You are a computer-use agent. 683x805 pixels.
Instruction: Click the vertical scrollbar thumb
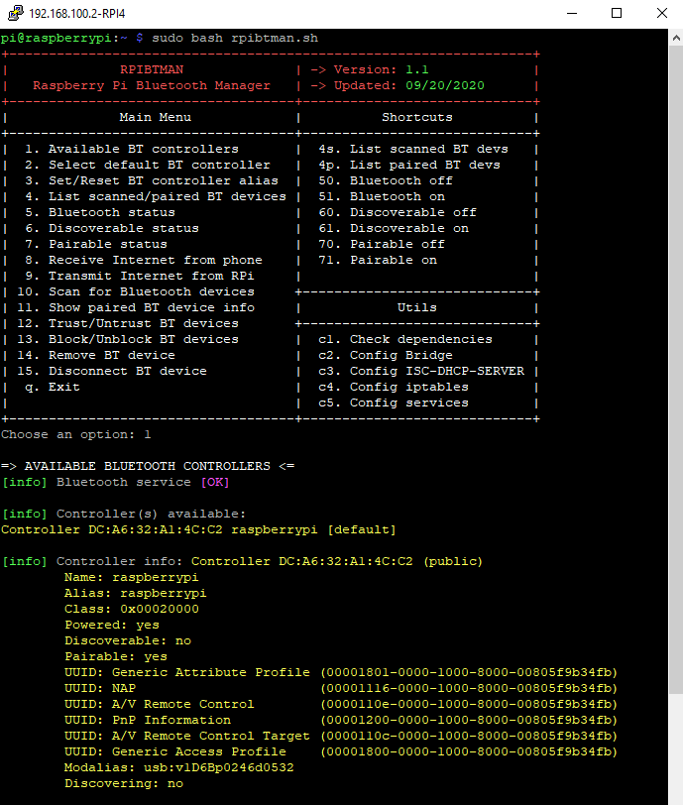point(676,370)
